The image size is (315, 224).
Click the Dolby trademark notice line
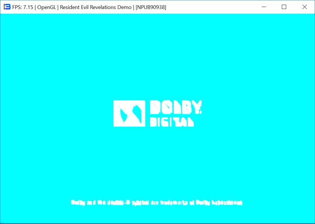pos(157,202)
